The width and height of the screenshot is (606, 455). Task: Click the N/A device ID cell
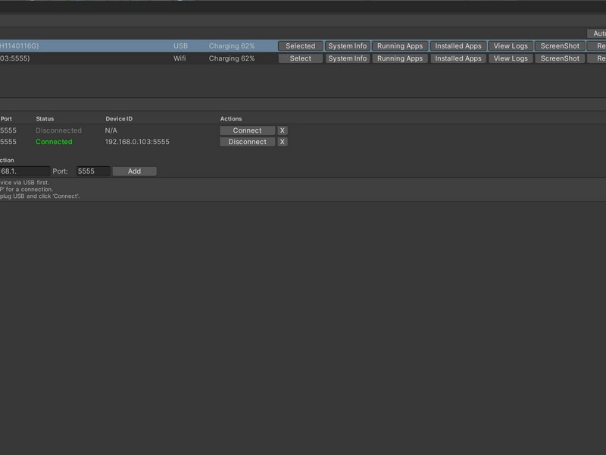111,130
